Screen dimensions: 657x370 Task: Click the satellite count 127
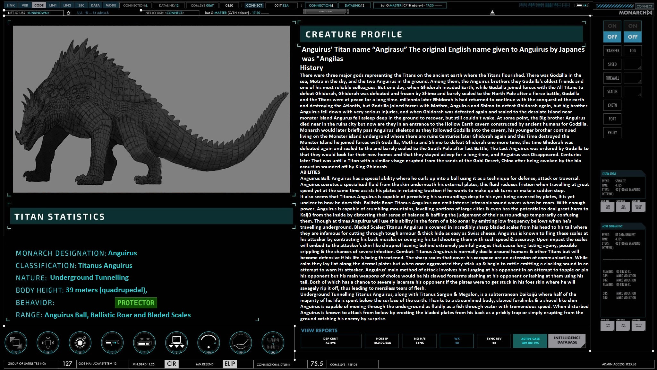click(x=67, y=364)
